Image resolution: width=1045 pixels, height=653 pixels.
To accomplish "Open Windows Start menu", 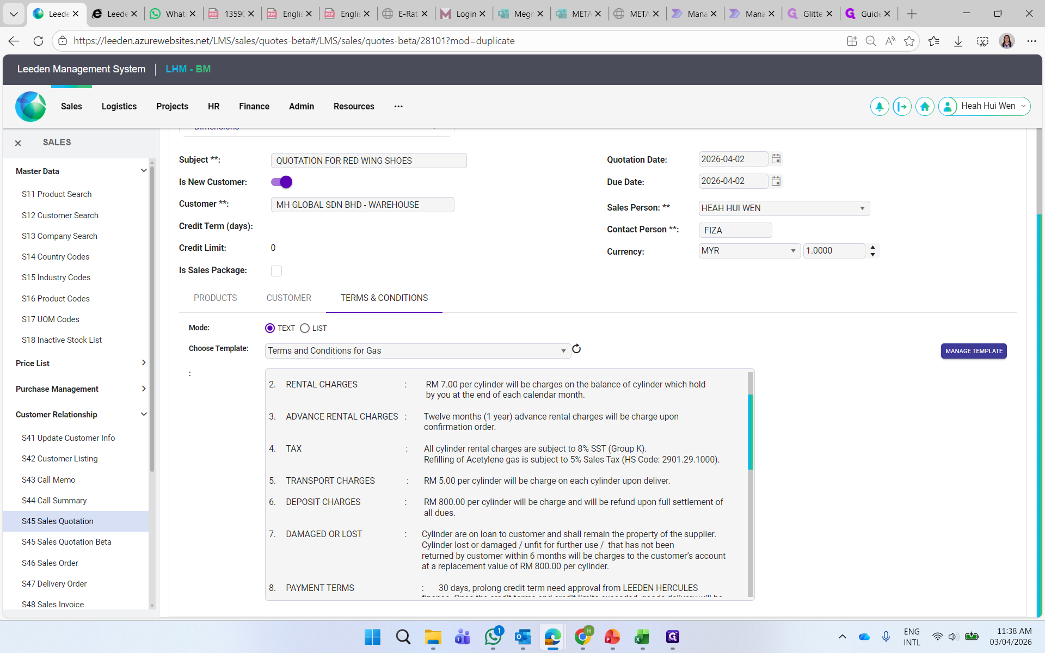I will tap(372, 637).
